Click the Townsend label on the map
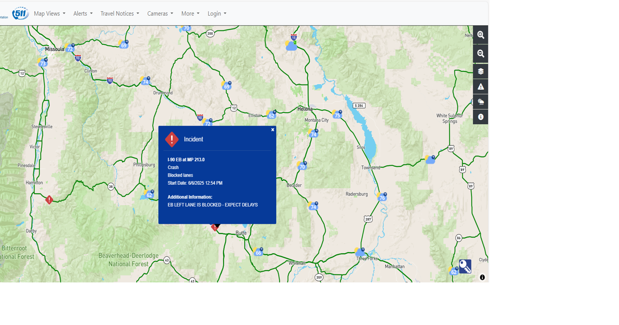Viewport: 619px width, 325px height. [371, 168]
